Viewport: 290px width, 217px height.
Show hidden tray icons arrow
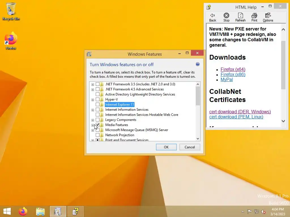(x=243, y=212)
